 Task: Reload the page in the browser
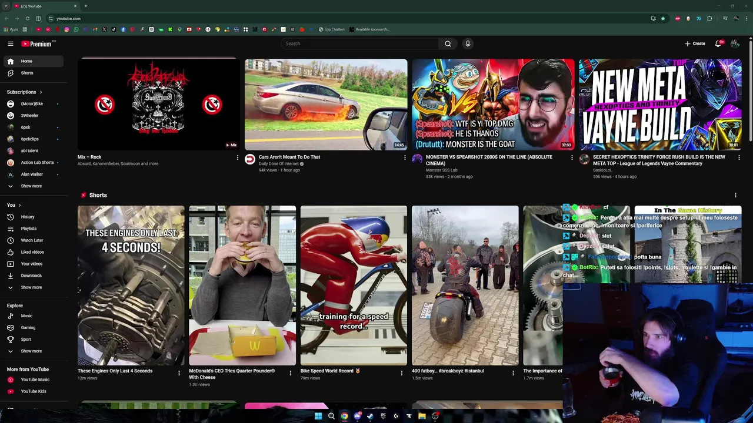tap(27, 18)
